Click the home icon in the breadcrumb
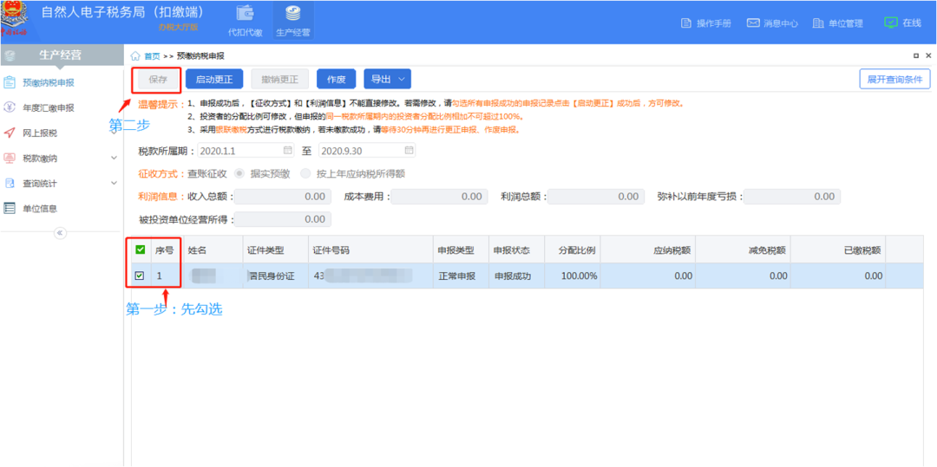The width and height of the screenshot is (937, 467). [x=135, y=56]
